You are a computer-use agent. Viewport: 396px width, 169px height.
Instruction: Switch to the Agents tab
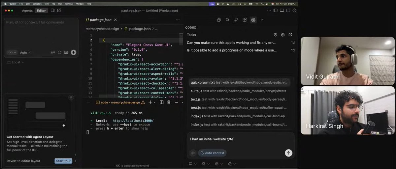[27, 11]
